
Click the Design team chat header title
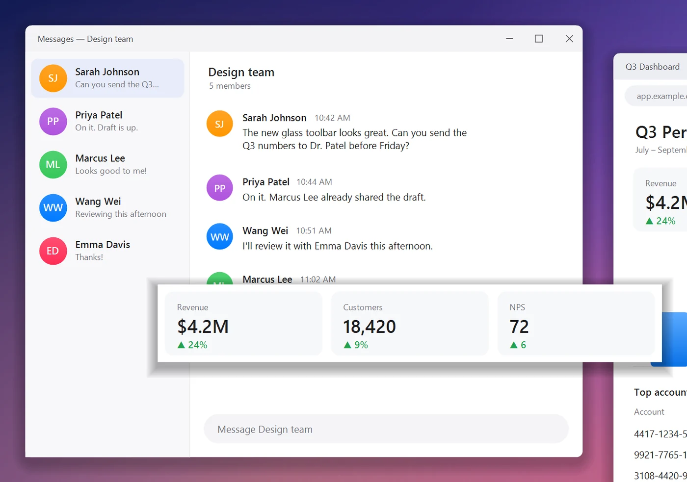pyautogui.click(x=241, y=72)
